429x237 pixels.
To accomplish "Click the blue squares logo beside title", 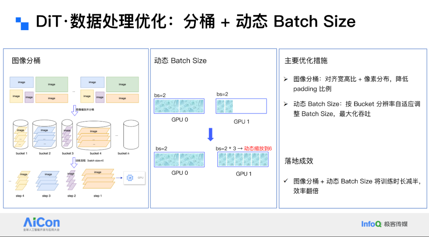I will [22, 23].
